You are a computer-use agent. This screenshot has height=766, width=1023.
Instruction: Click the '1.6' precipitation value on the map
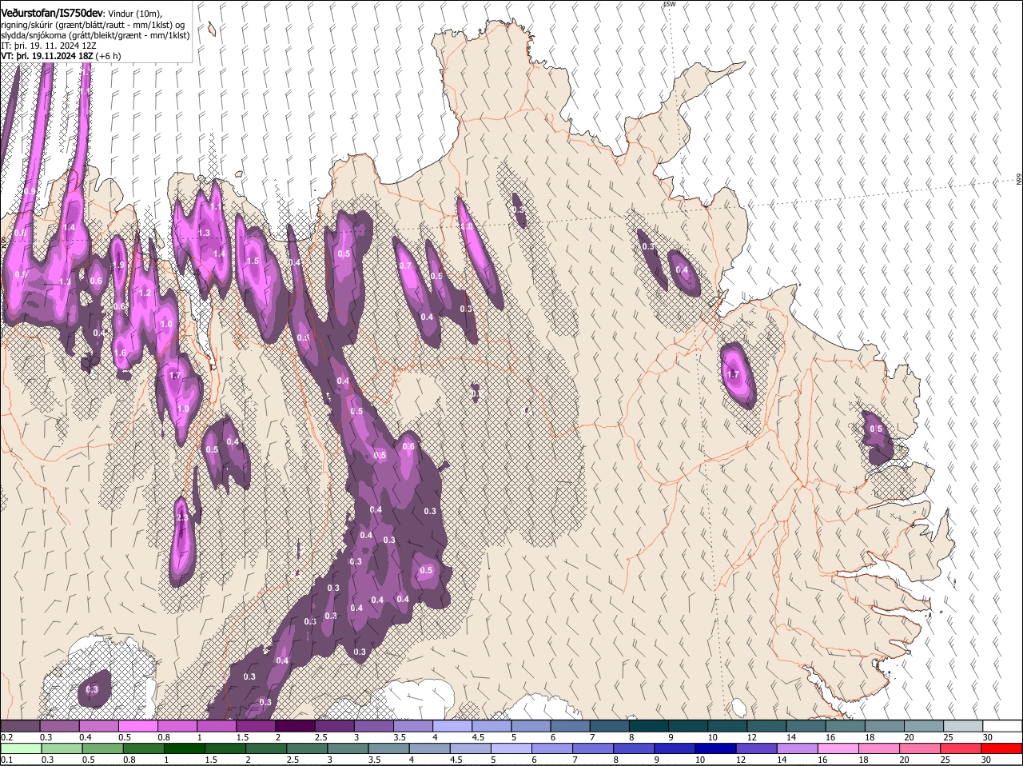tap(121, 353)
